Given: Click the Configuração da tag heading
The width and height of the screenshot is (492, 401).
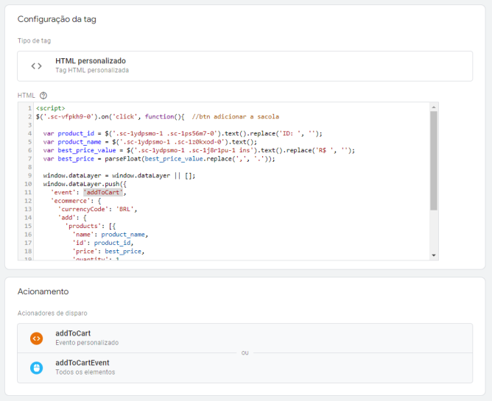Looking at the screenshot, I should (x=57, y=19).
